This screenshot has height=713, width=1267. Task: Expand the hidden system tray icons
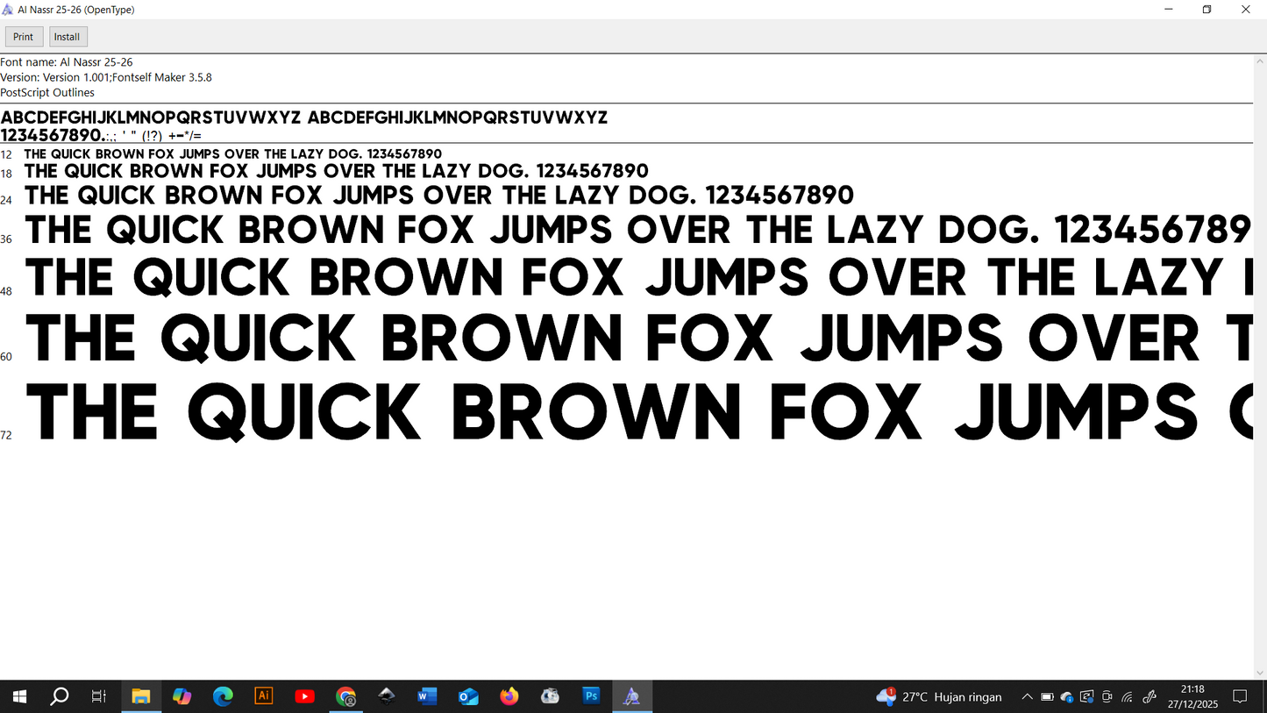1027,697
